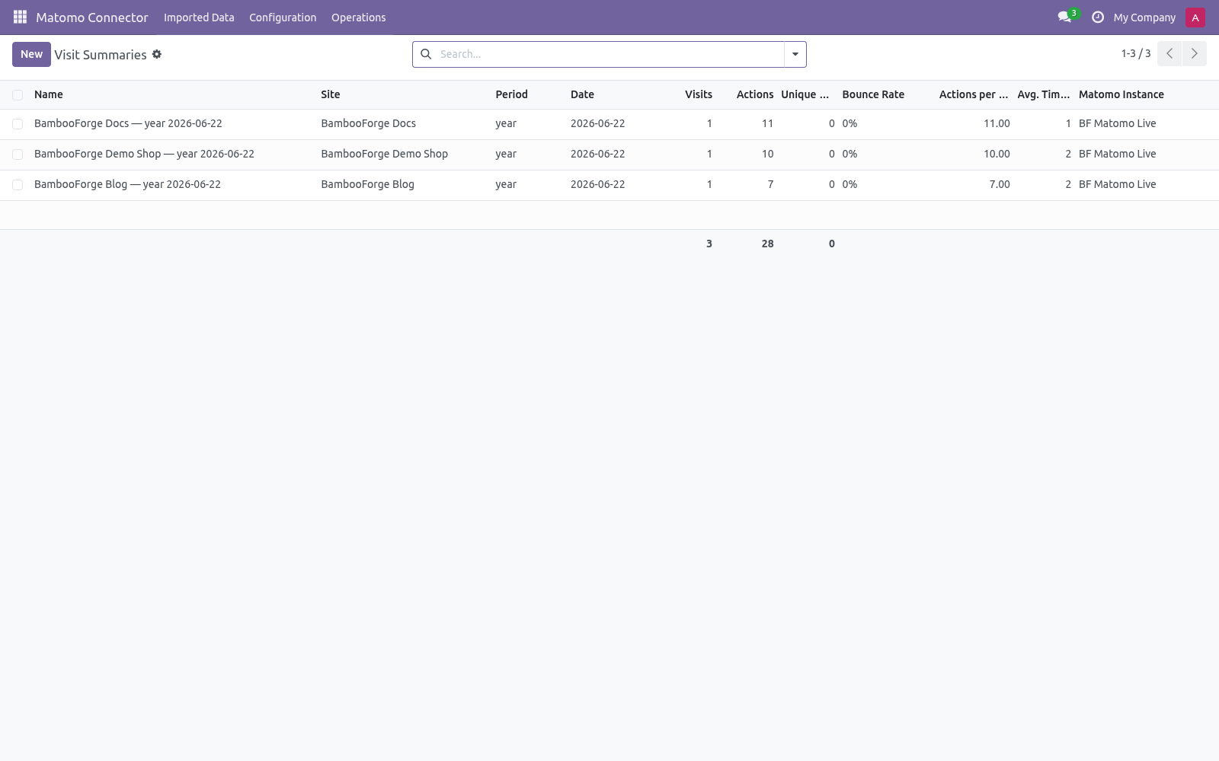Sort by the Visits column header
This screenshot has height=761, width=1219.
coord(699,94)
